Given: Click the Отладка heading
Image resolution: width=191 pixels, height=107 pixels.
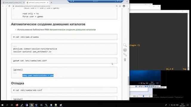Looking at the screenshot, I should click(x=18, y=83).
